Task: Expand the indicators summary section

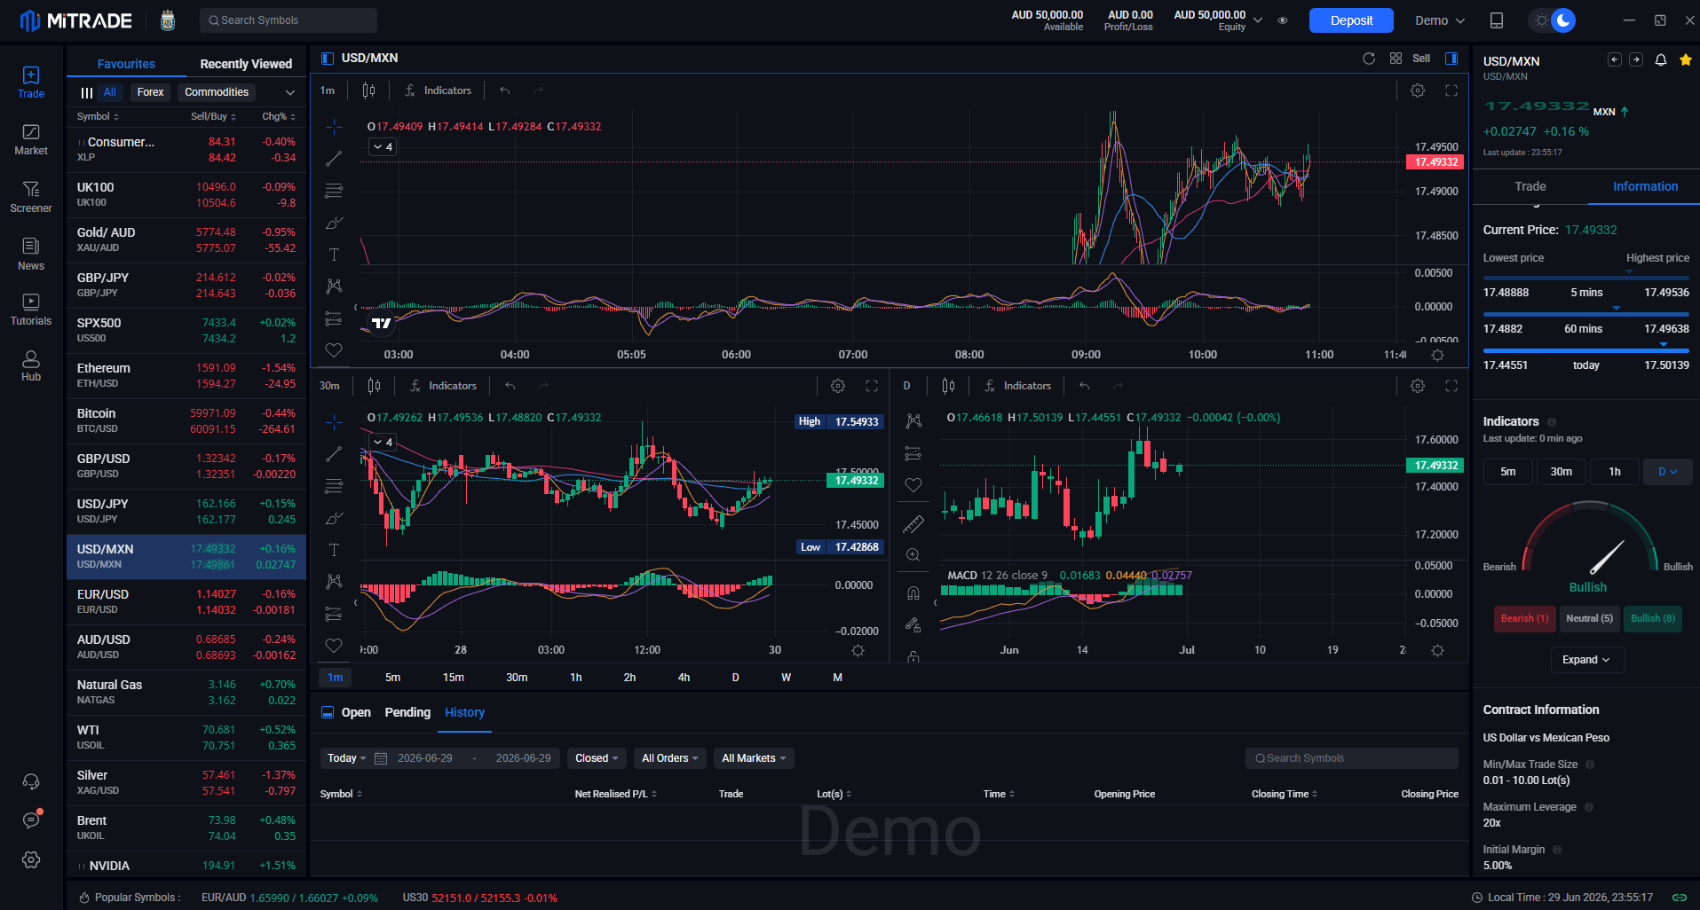Action: coord(1587,660)
